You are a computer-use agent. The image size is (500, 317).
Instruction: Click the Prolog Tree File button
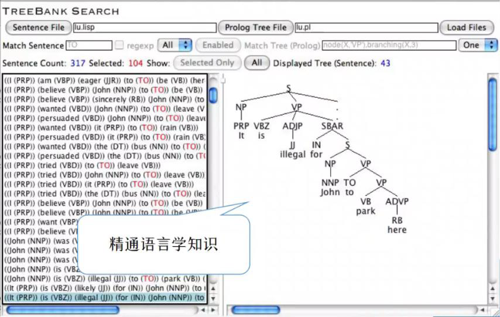click(x=255, y=28)
